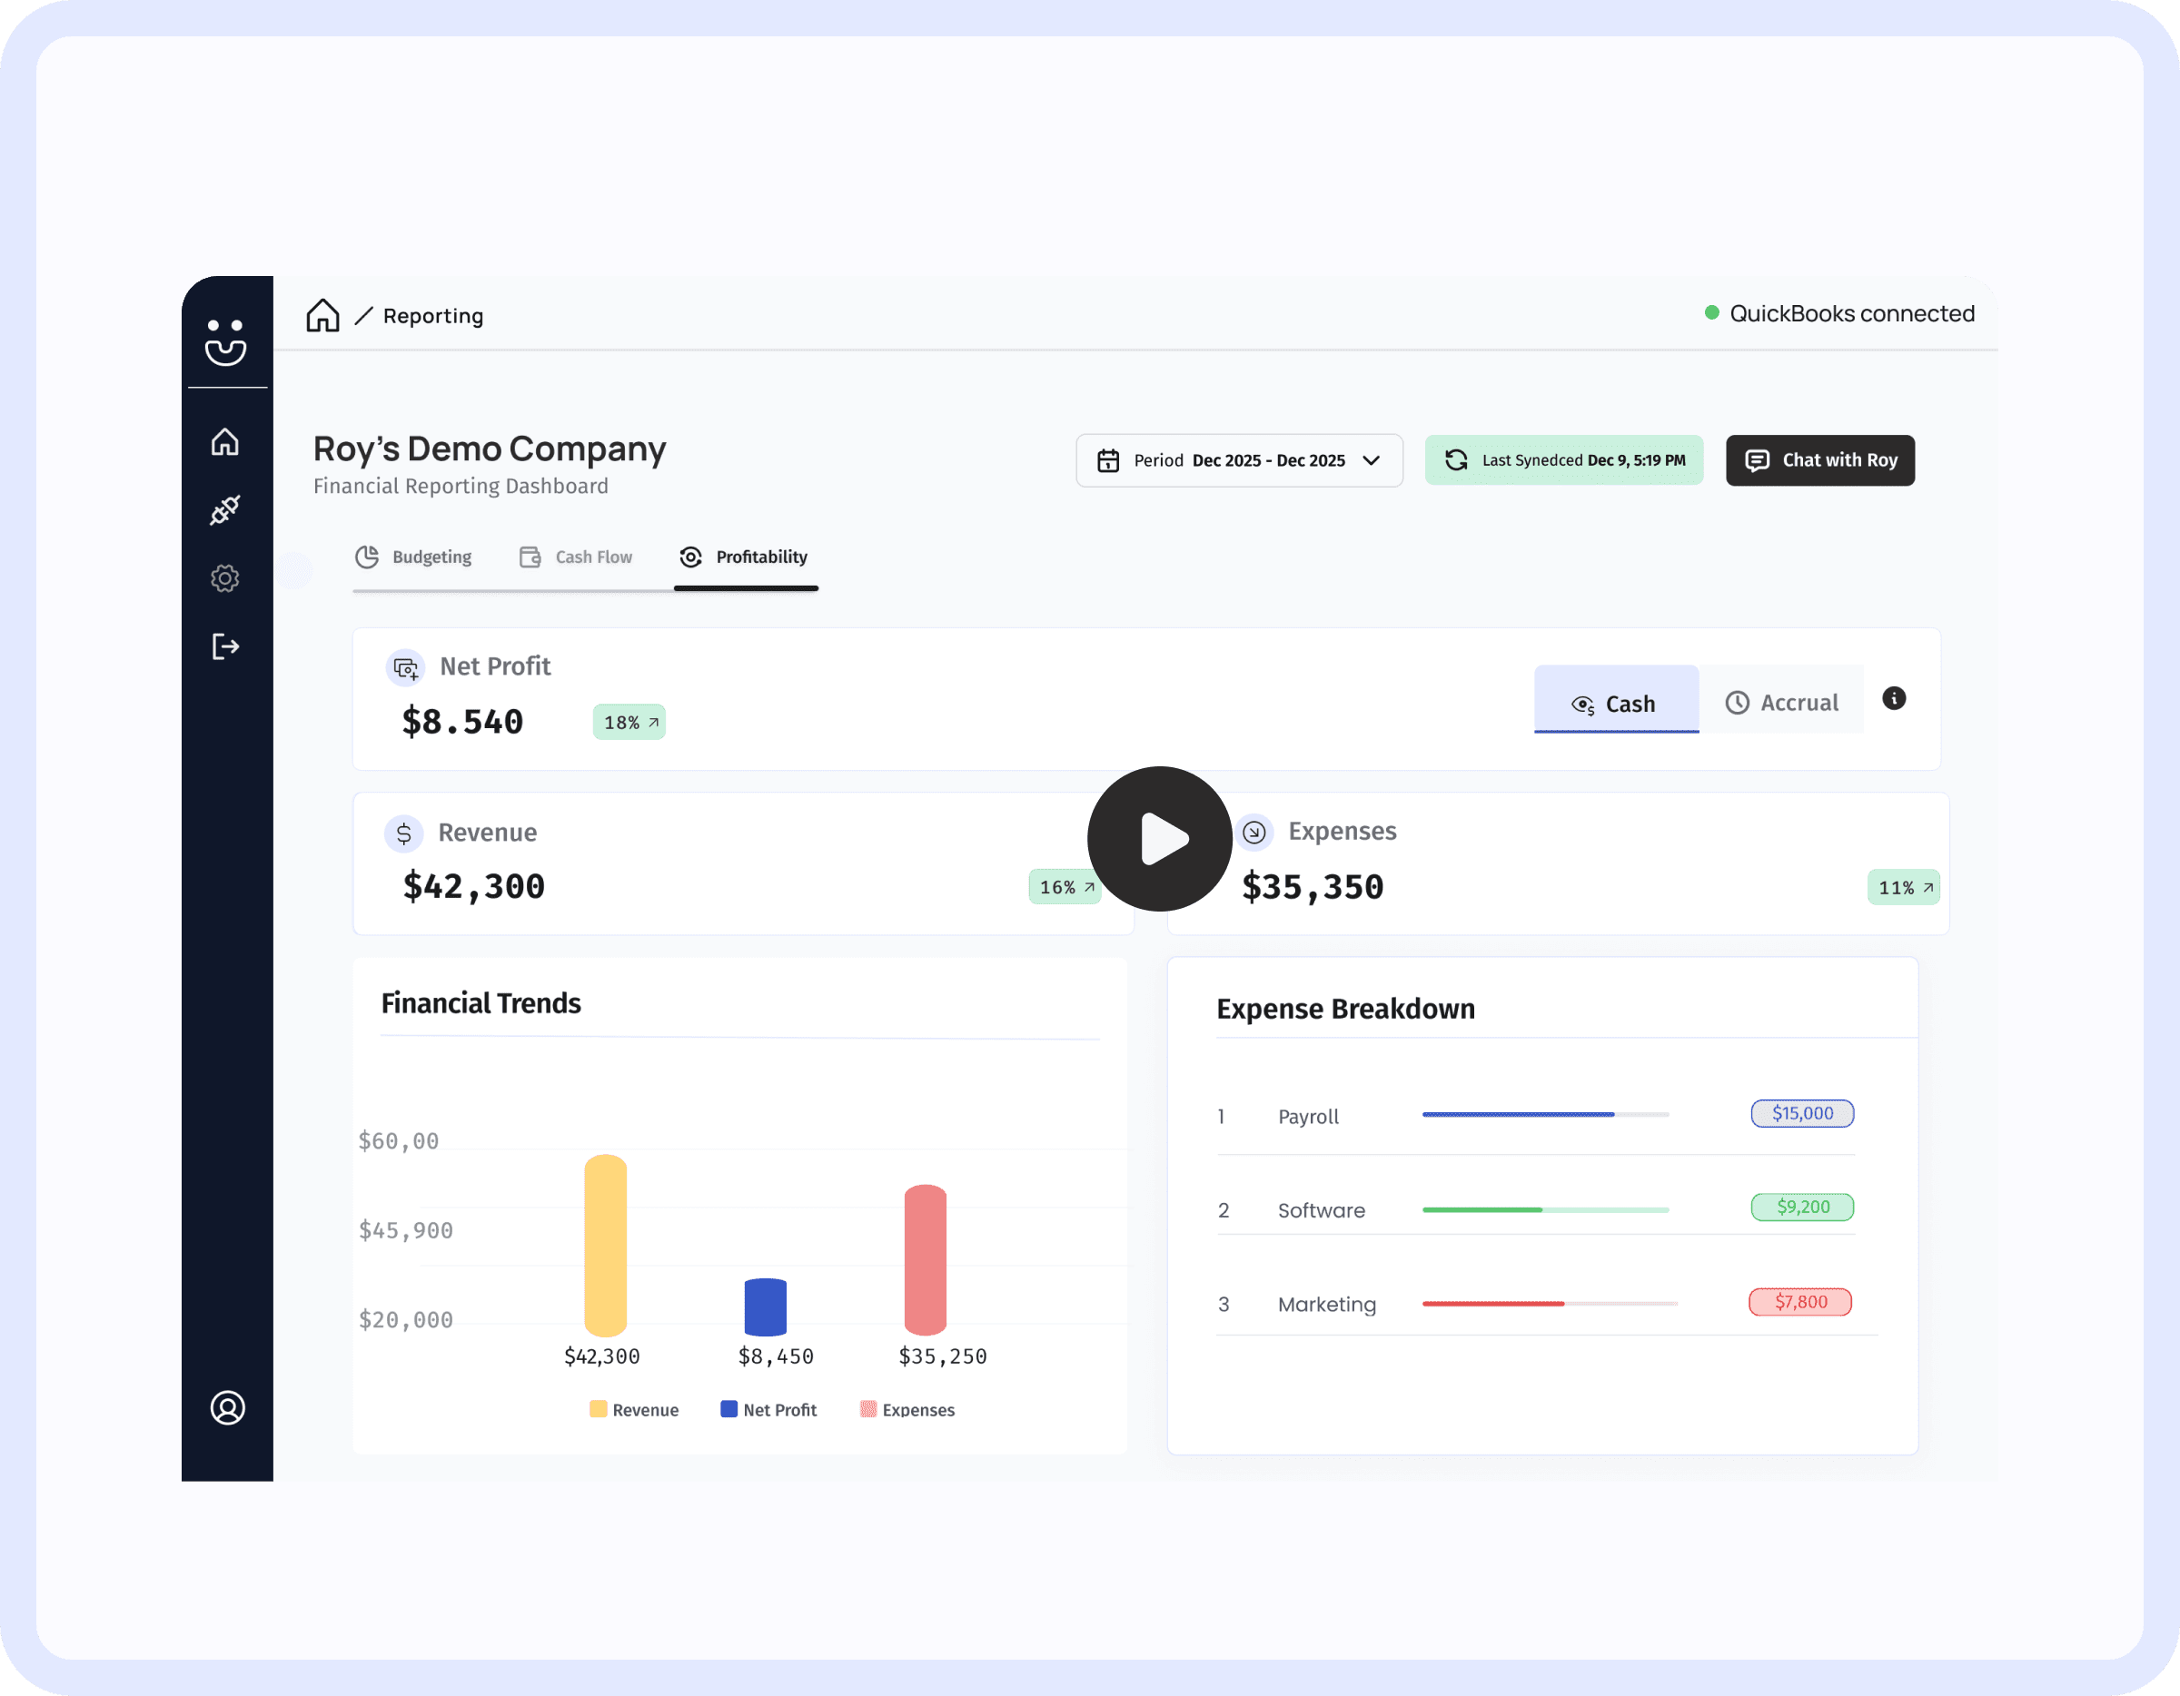
Task: Switch to Cash basis view
Action: coord(1615,704)
